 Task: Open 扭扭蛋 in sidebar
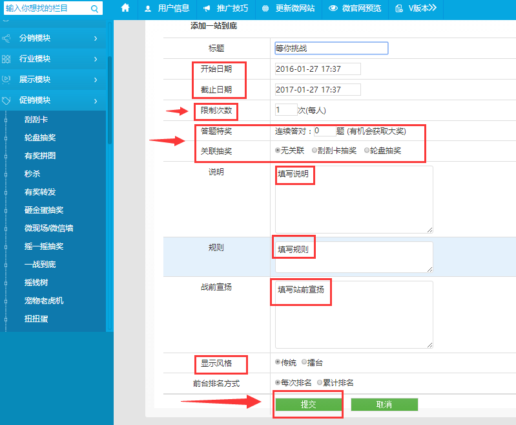coord(36,319)
